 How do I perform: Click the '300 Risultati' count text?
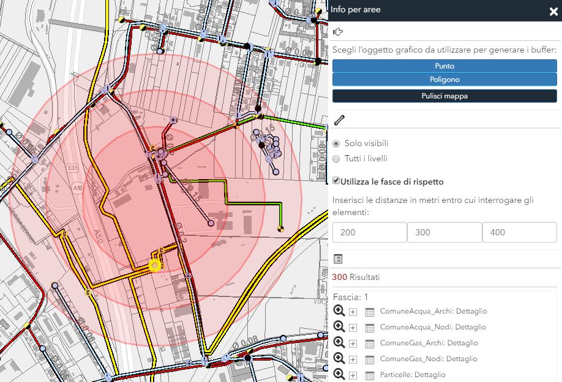(x=356, y=277)
